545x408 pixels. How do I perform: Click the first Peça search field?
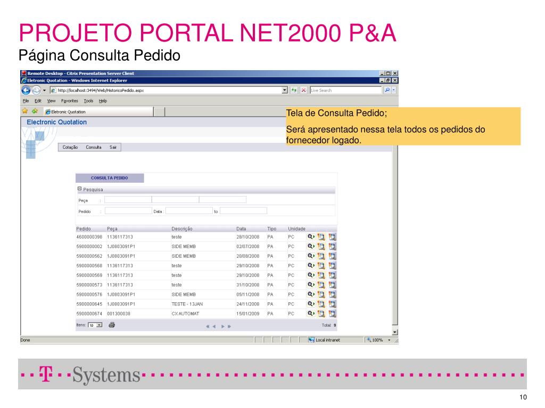pyautogui.click(x=128, y=200)
